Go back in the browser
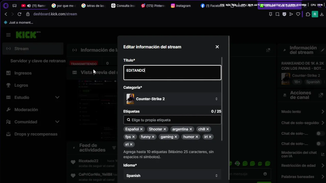This screenshot has width=326, height=183. click(x=6, y=14)
